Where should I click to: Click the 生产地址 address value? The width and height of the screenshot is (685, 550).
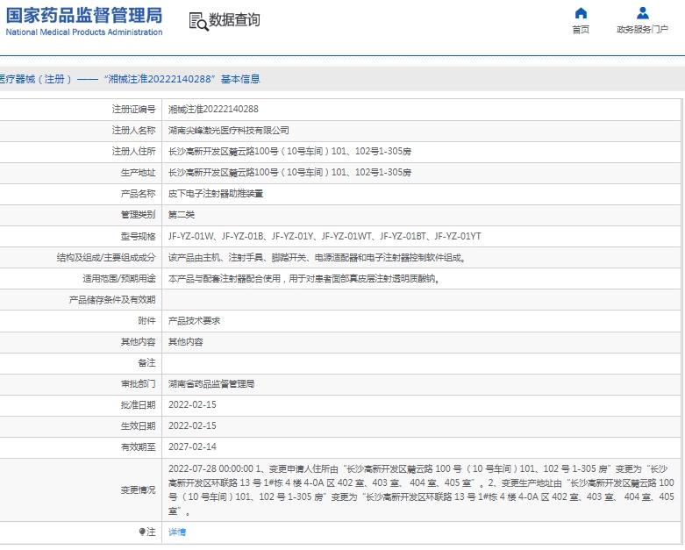[289, 172]
